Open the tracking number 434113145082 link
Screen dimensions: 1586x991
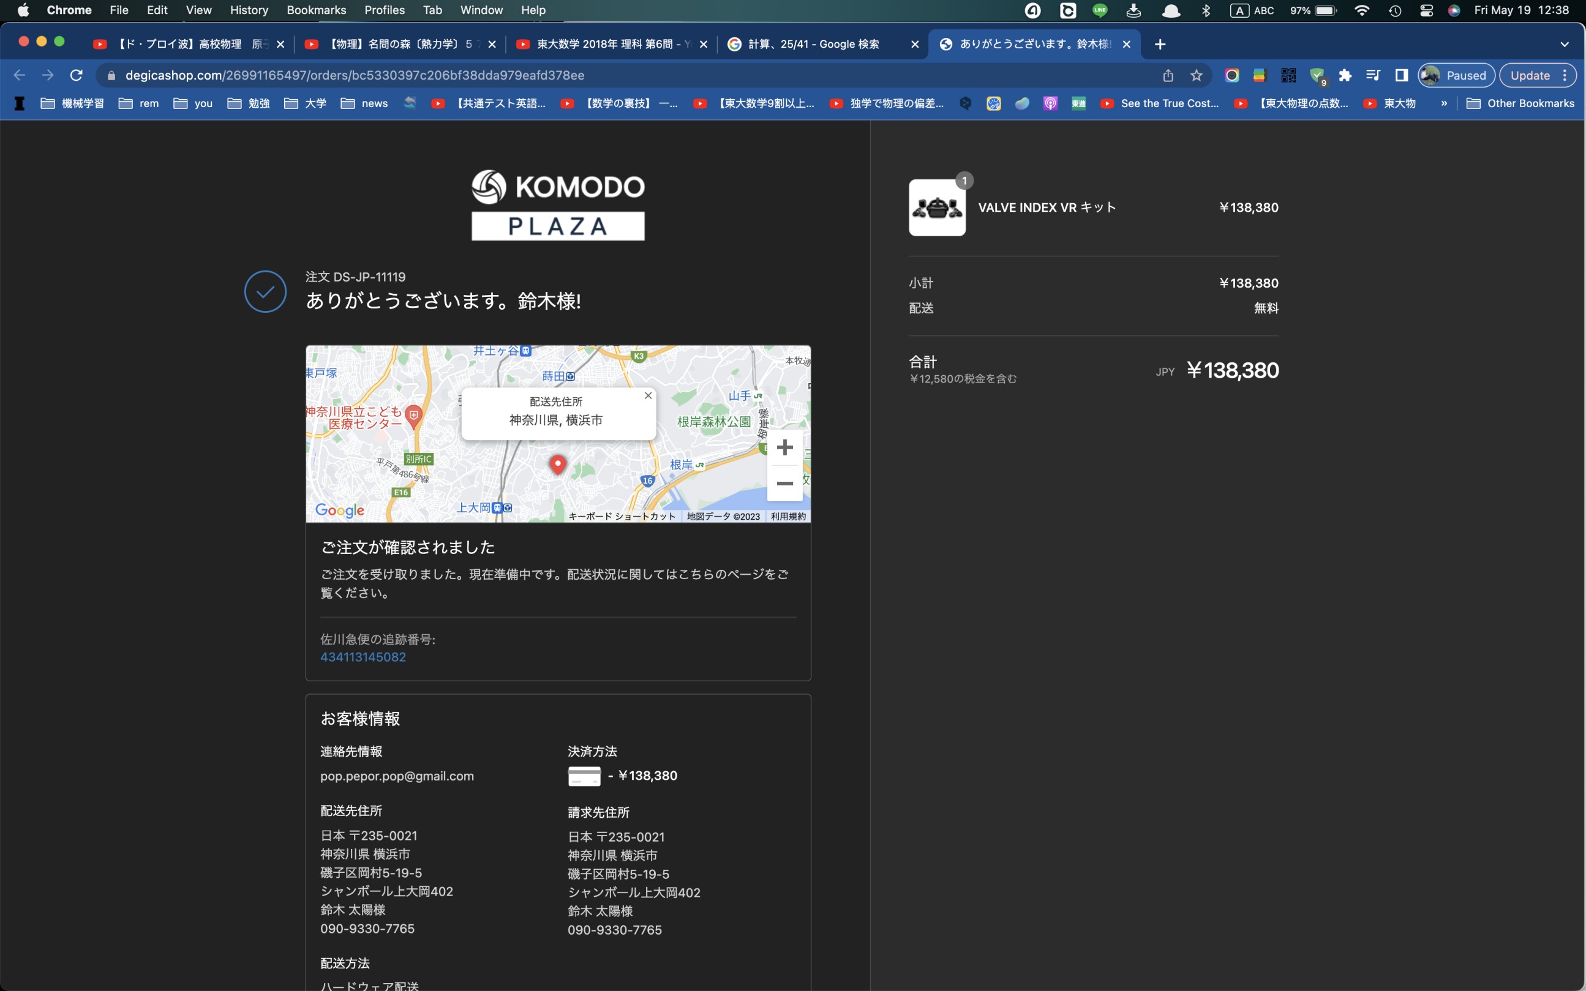363,657
